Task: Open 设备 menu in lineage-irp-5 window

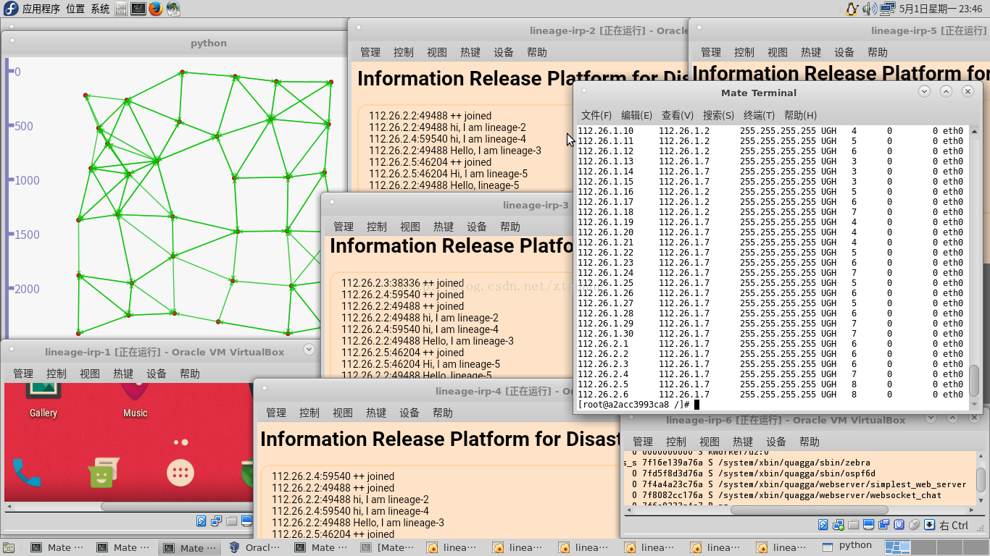Action: point(844,52)
